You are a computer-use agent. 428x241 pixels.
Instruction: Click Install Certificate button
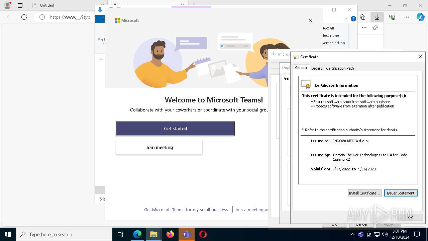coord(364,193)
